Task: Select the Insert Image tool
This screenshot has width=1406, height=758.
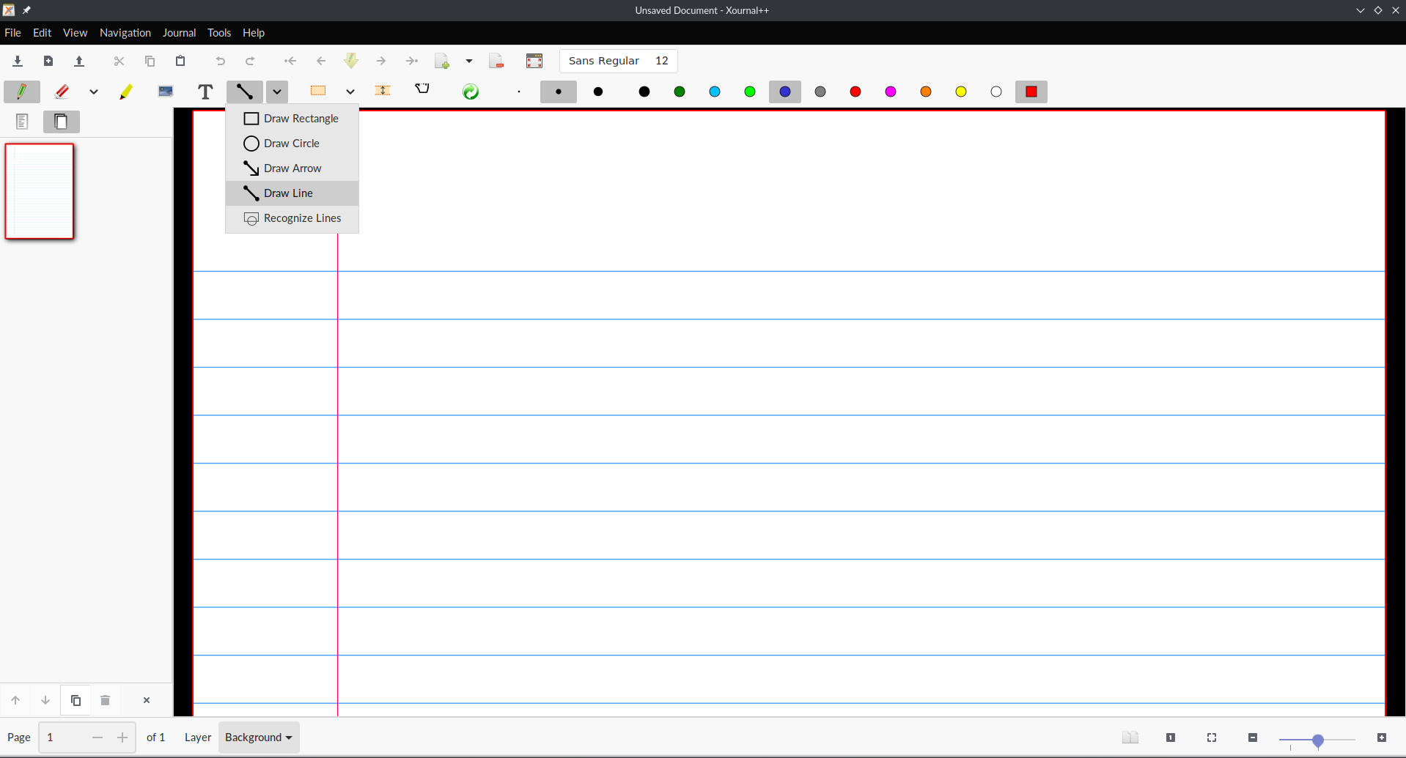Action: click(x=166, y=92)
